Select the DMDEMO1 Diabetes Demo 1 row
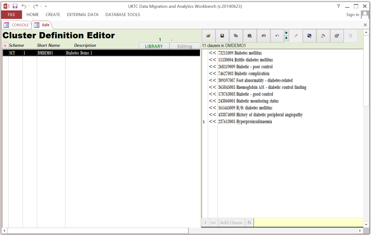The height and width of the screenshot is (235, 371). pos(101,53)
